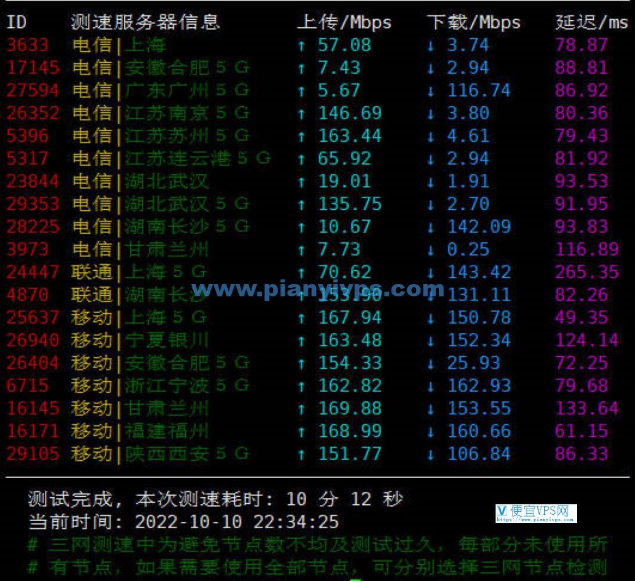Image resolution: width=635 pixels, height=581 pixels.
Task: Click download value 106.84
Action: pos(479,453)
